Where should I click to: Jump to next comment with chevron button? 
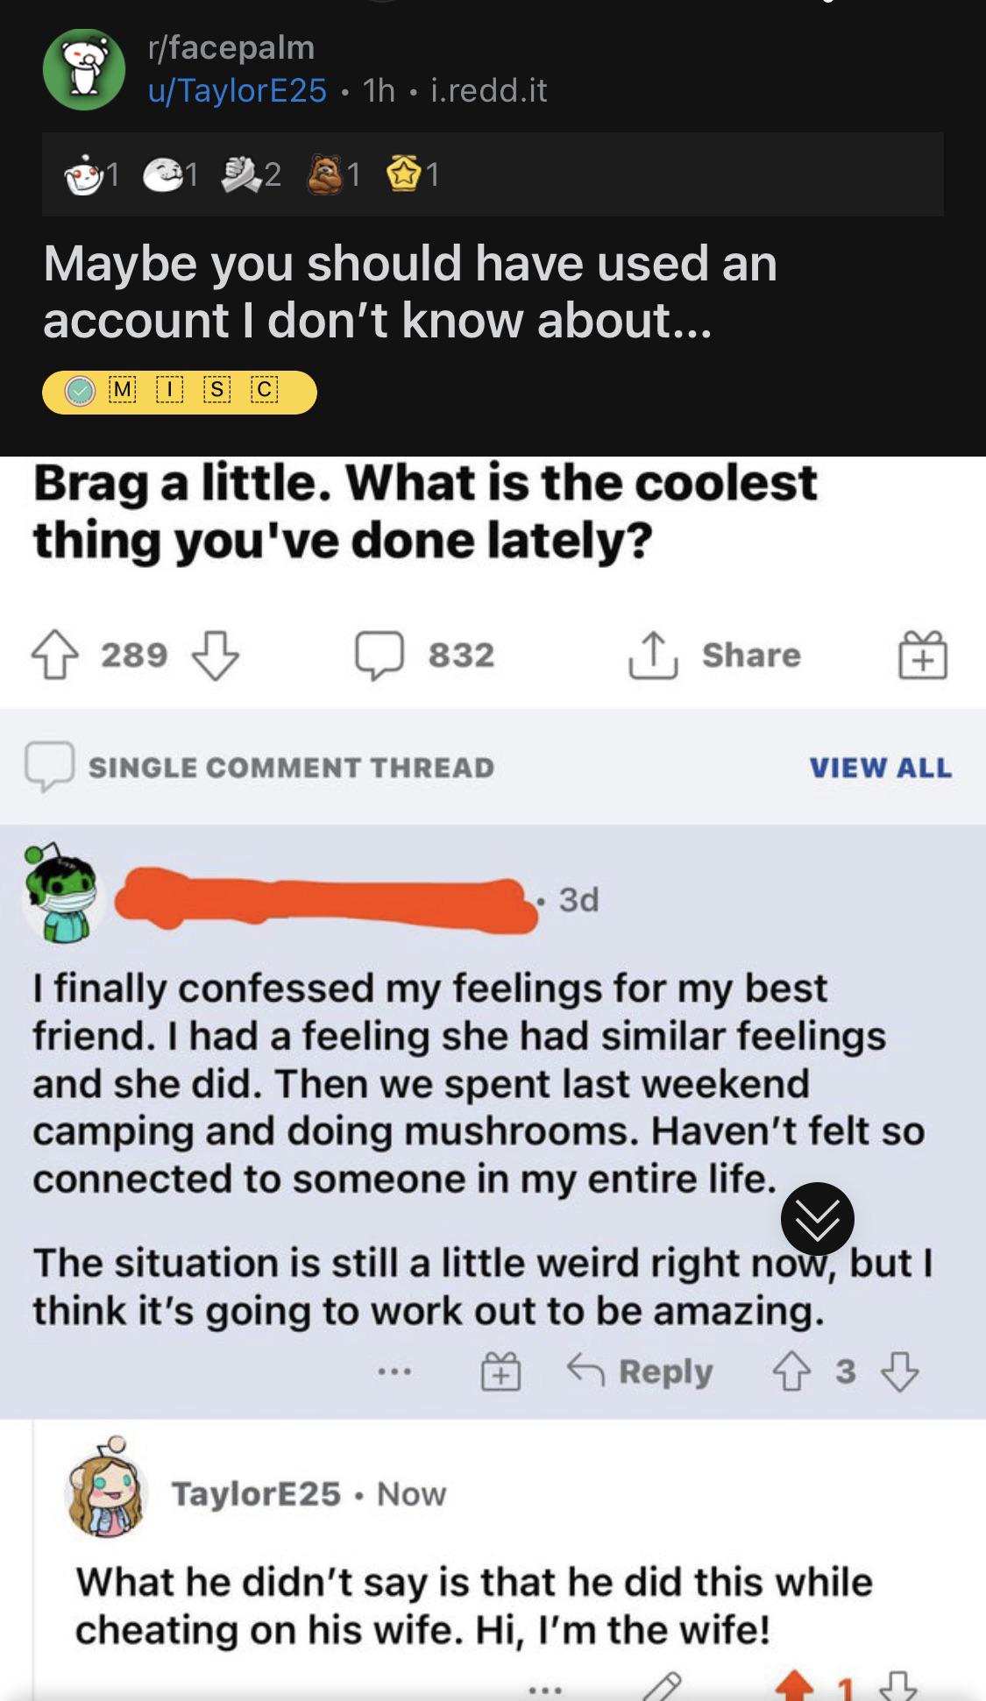click(x=817, y=1219)
